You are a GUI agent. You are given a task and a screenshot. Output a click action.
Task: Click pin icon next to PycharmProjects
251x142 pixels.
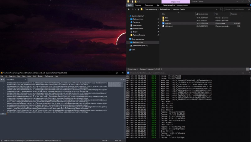pos(158,35)
